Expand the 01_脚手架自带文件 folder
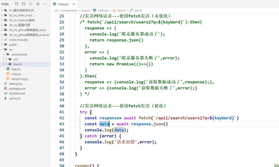The height and width of the screenshot is (167, 279). point(2,10)
